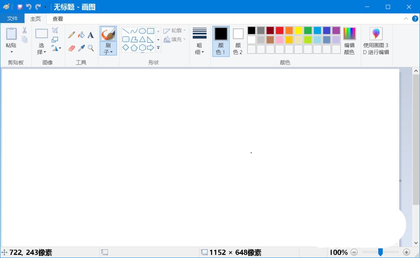
Task: Click the Cut scissors icon
Action: (x=24, y=30)
